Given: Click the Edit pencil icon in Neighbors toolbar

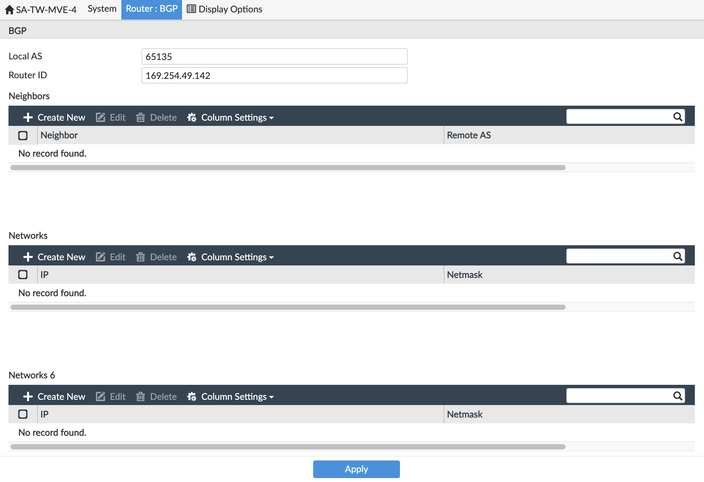Looking at the screenshot, I should [x=100, y=117].
